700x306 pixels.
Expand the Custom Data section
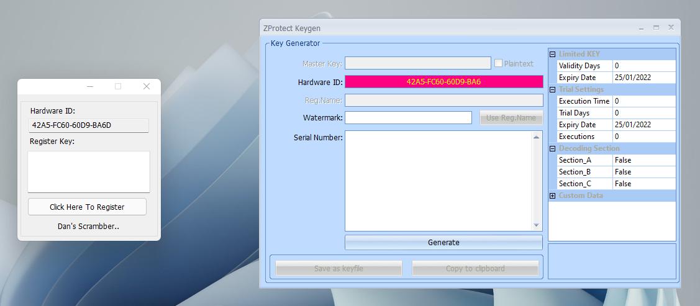(x=552, y=196)
